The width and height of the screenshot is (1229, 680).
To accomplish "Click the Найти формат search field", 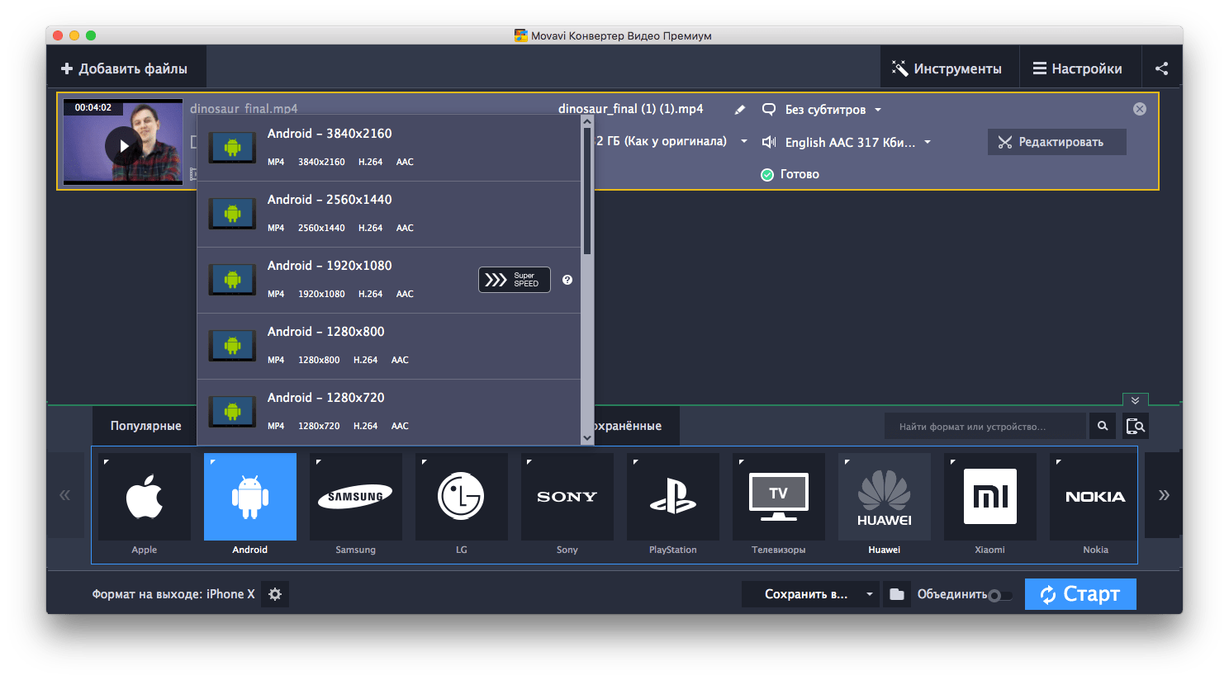I will (985, 427).
